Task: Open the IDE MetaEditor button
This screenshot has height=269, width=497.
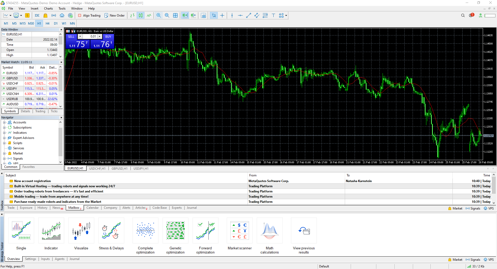Action: coord(37,16)
